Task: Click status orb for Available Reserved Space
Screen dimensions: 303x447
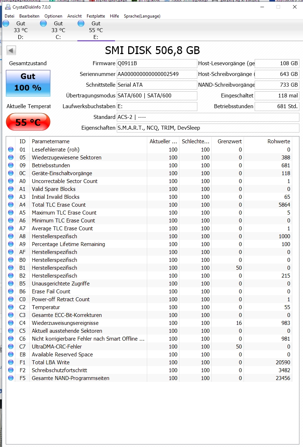Action: click(x=11, y=355)
